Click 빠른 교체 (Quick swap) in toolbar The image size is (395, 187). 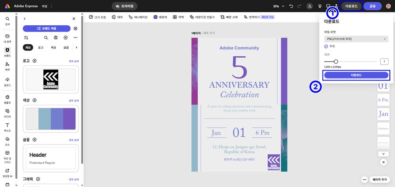[x=229, y=17]
